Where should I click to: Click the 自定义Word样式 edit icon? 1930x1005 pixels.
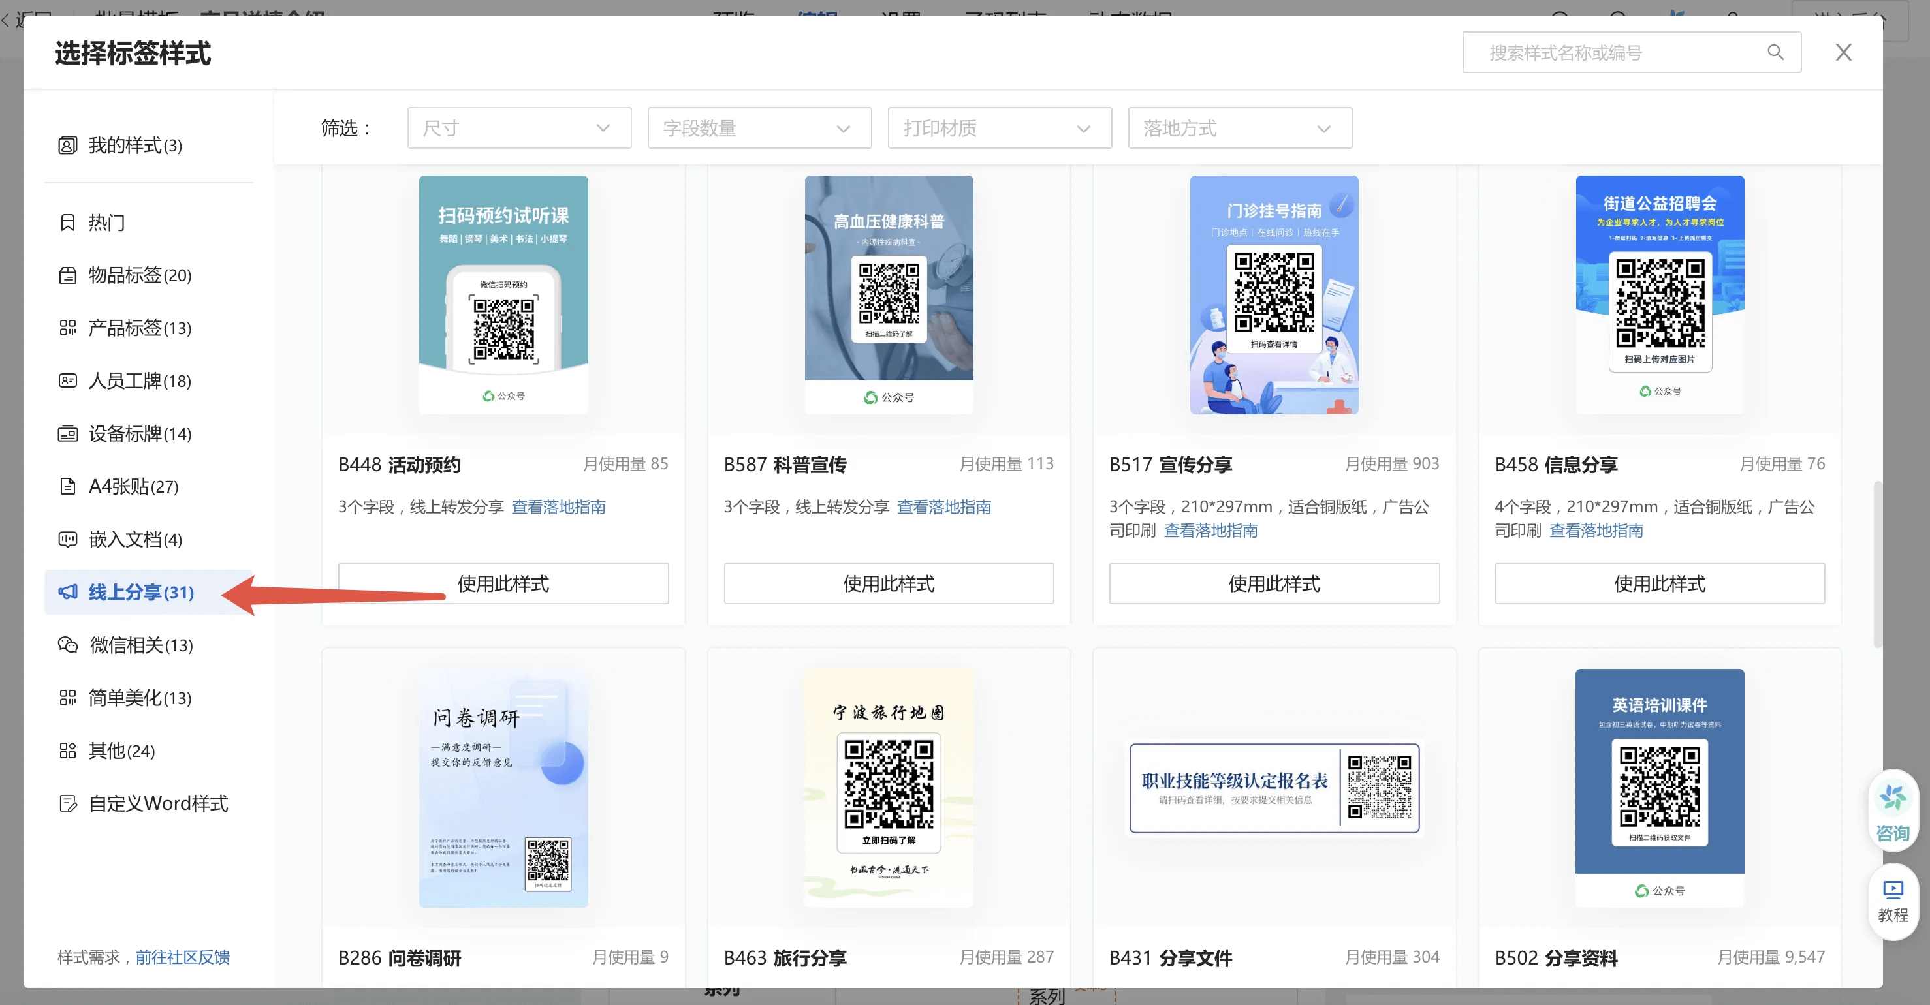[67, 803]
